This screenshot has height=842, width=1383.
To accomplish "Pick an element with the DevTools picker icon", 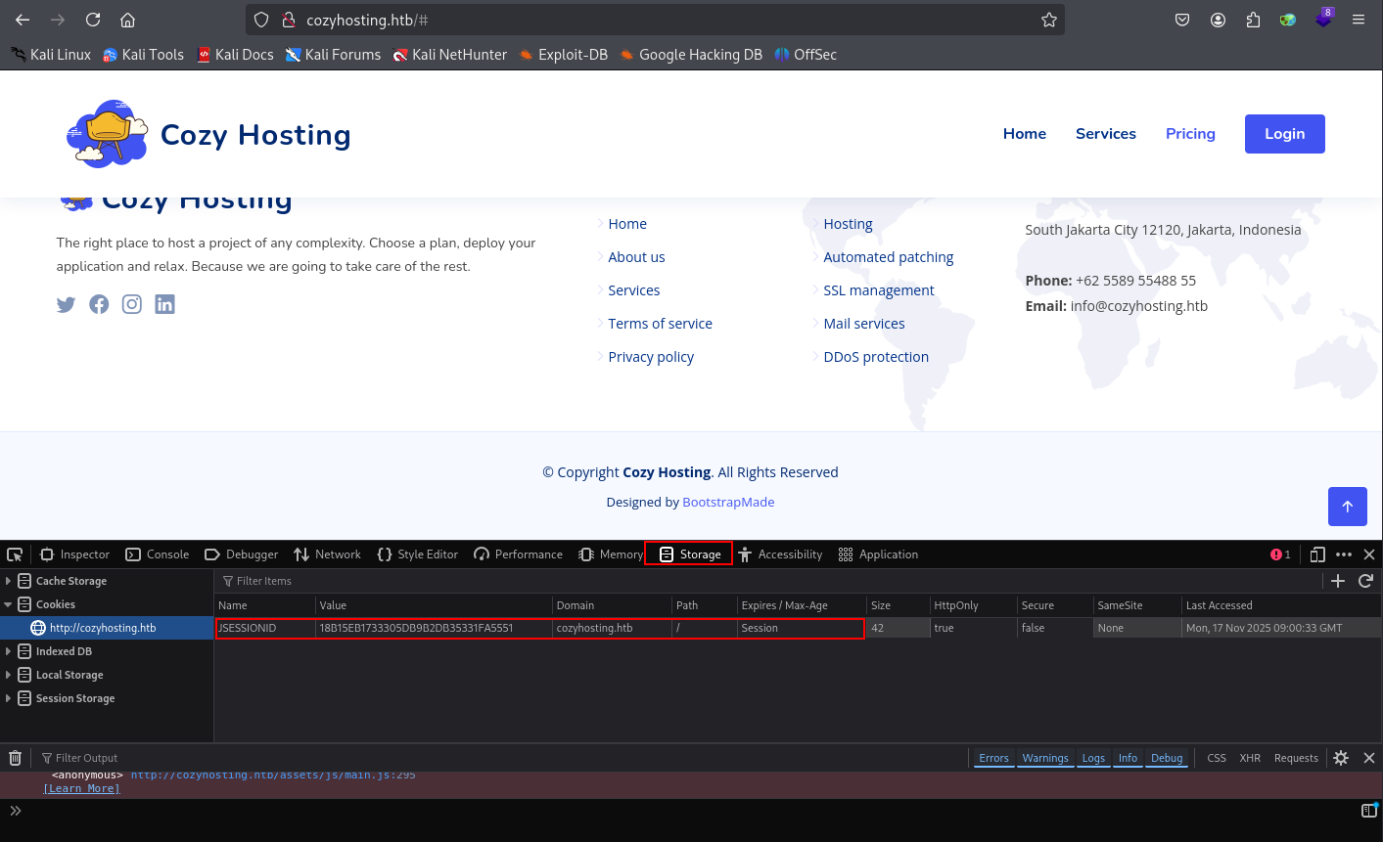I will pyautogui.click(x=15, y=554).
